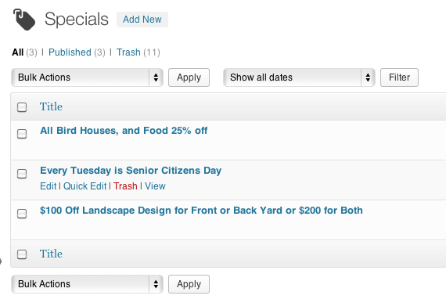Open the bottom Bulk Actions stepper arrows
Screen dimensions: 446x299
156,284
